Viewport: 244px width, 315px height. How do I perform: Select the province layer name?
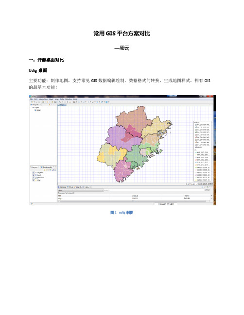pos(41,178)
